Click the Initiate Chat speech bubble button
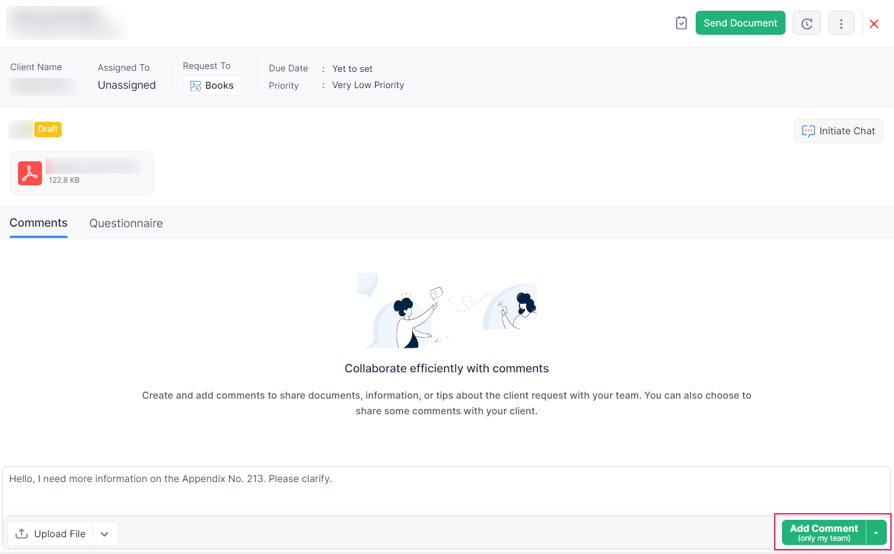Image resolution: width=894 pixels, height=554 pixels. (x=838, y=131)
